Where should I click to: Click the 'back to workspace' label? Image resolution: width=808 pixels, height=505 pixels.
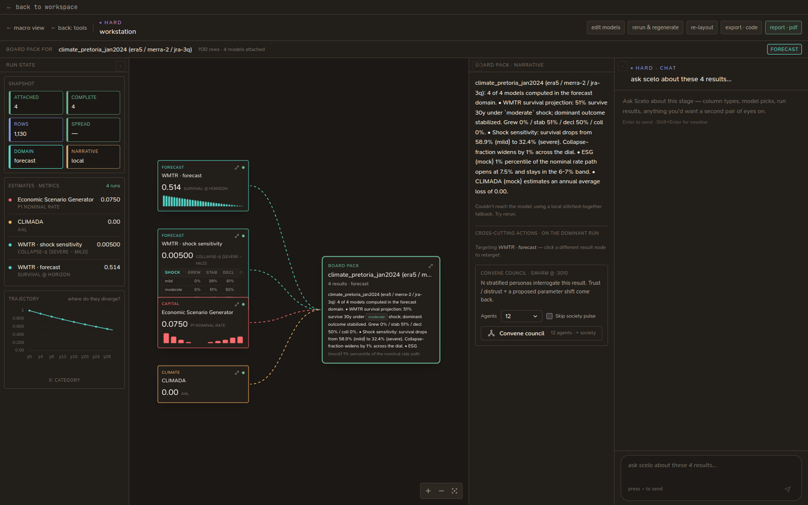coord(46,7)
